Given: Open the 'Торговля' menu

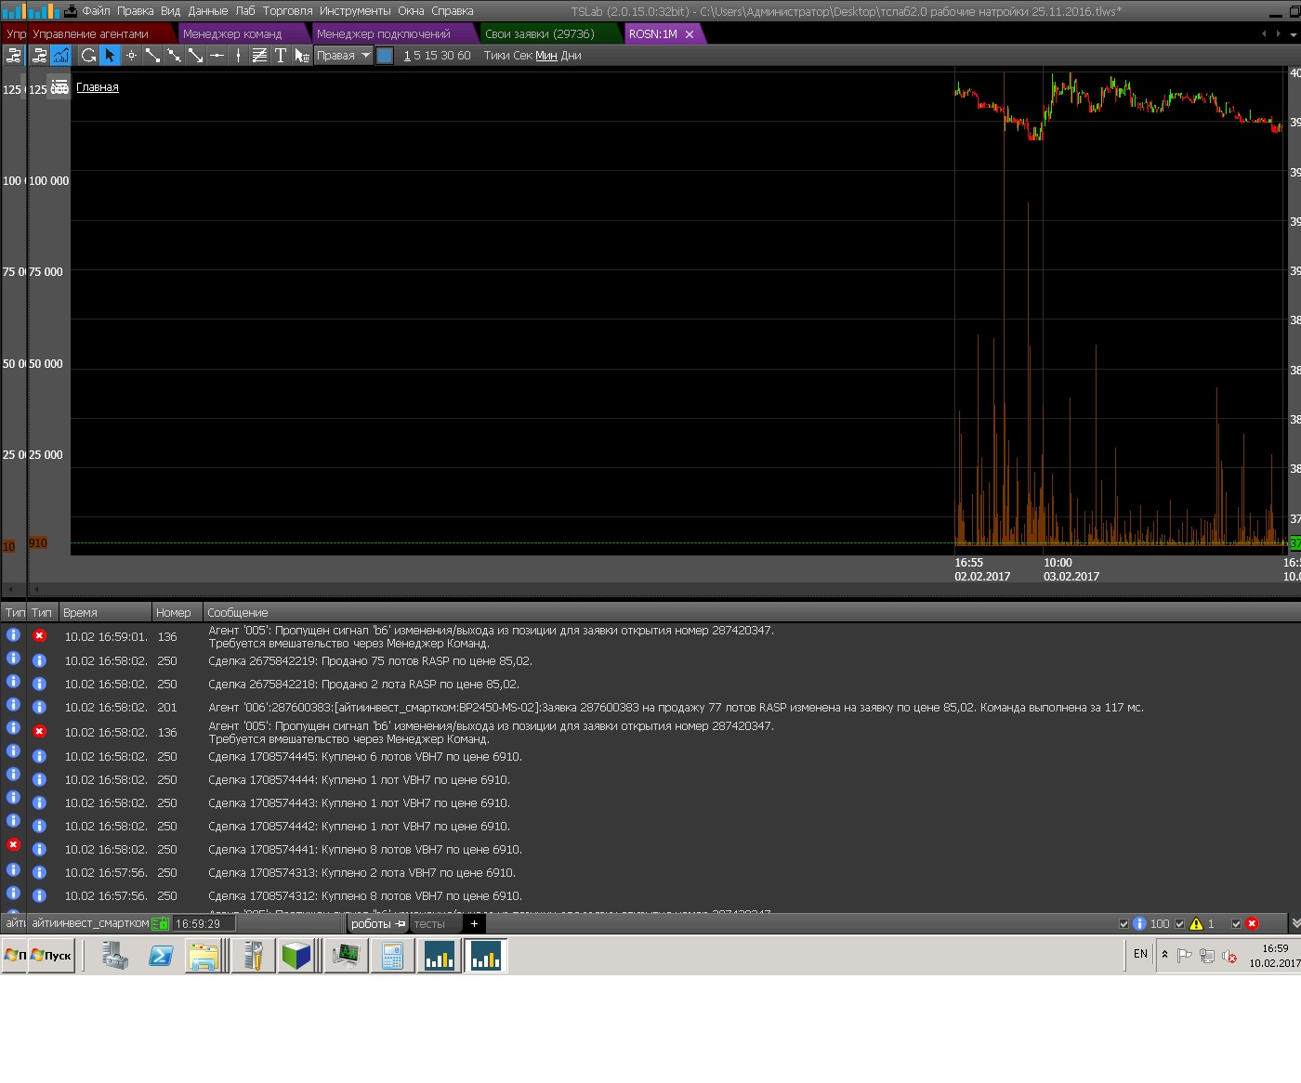Looking at the screenshot, I should 287,11.
